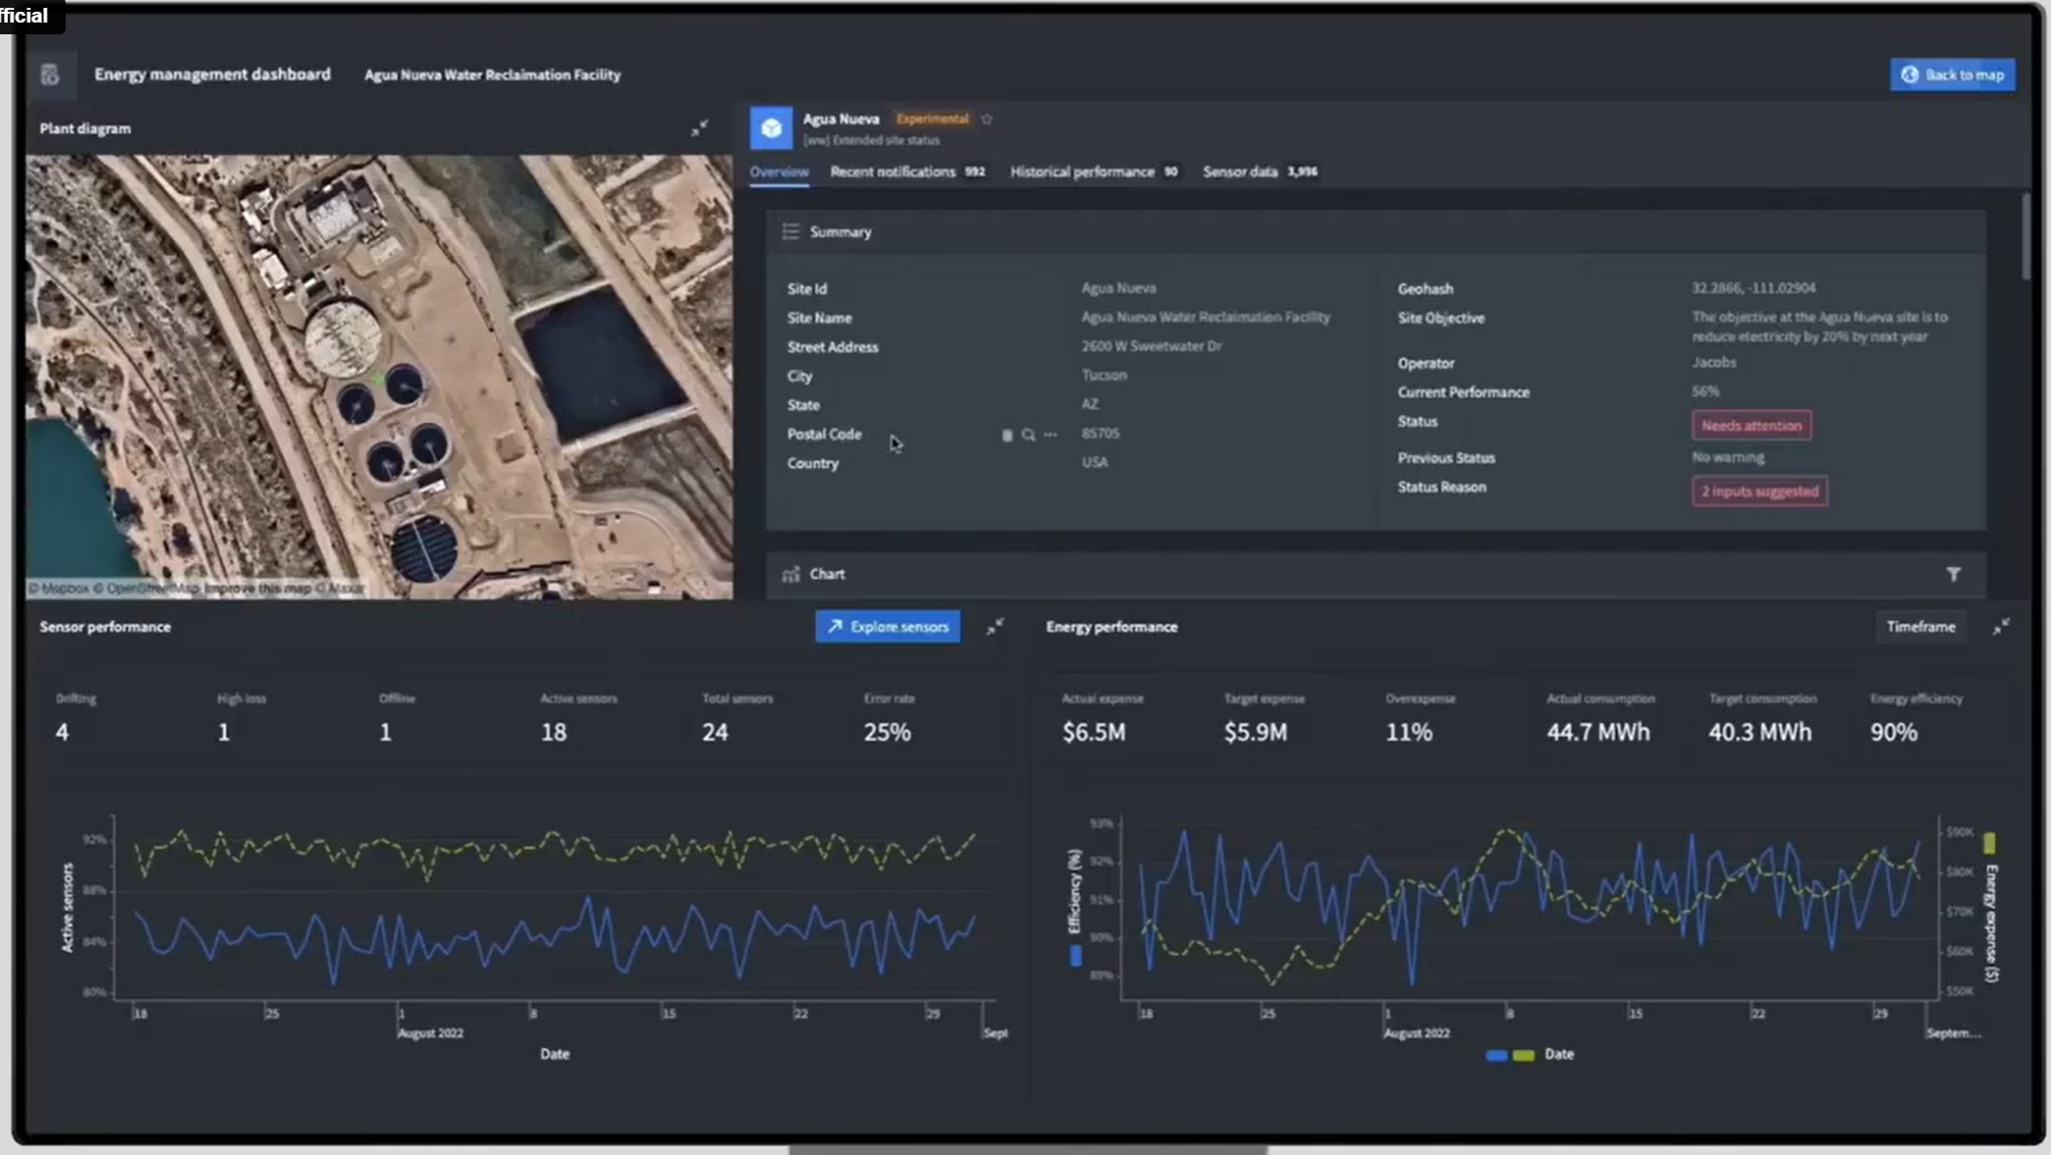
Task: Open the Timeframe selector
Action: 1921,626
